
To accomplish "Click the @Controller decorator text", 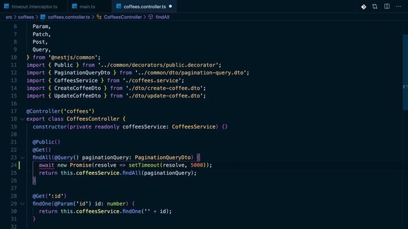I will click(x=43, y=111).
